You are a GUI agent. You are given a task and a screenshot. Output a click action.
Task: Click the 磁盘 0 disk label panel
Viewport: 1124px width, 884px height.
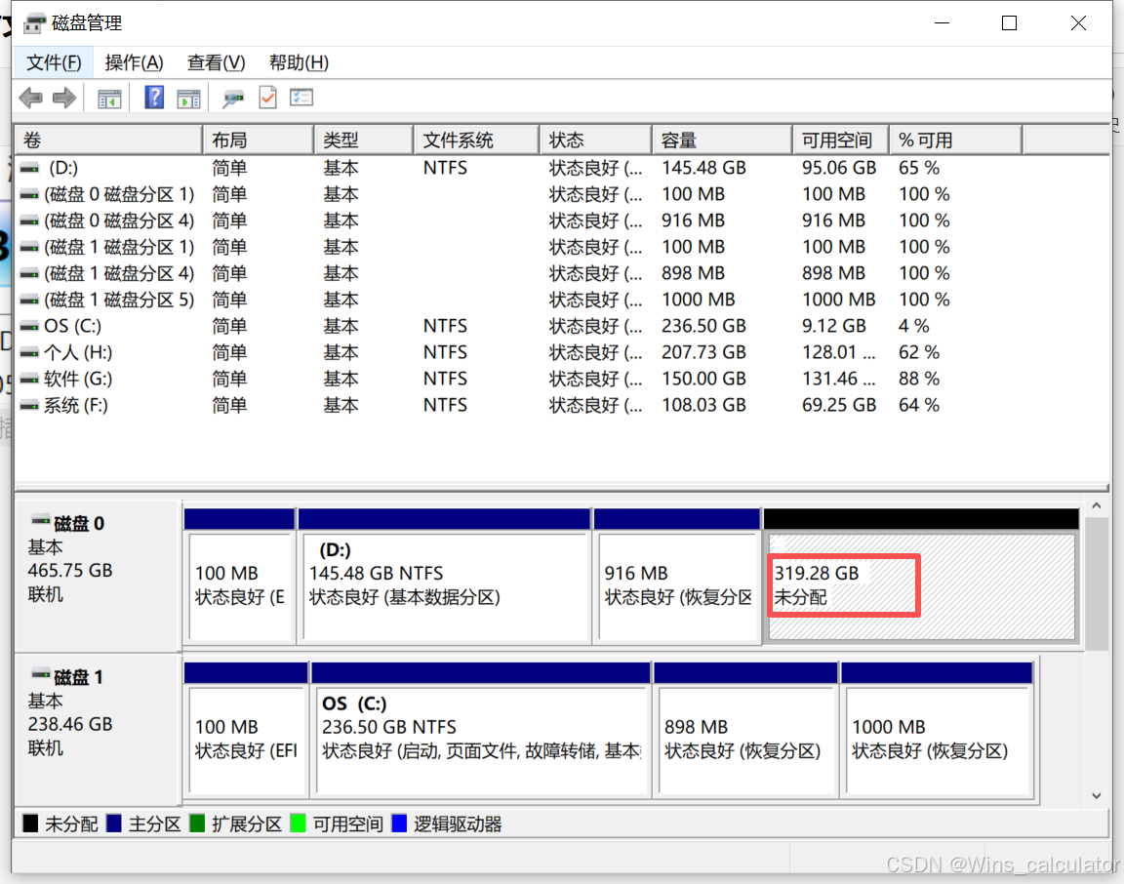(99, 576)
